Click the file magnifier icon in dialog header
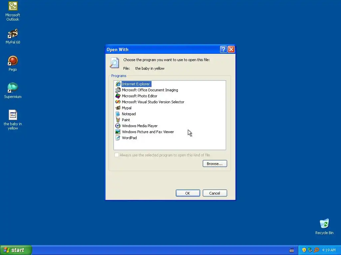Viewport: 341px width, 255px height. (115, 63)
